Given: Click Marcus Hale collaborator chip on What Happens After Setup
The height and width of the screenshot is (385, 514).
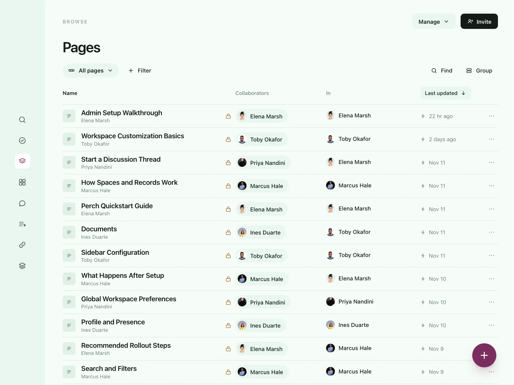Looking at the screenshot, I should click(x=262, y=279).
